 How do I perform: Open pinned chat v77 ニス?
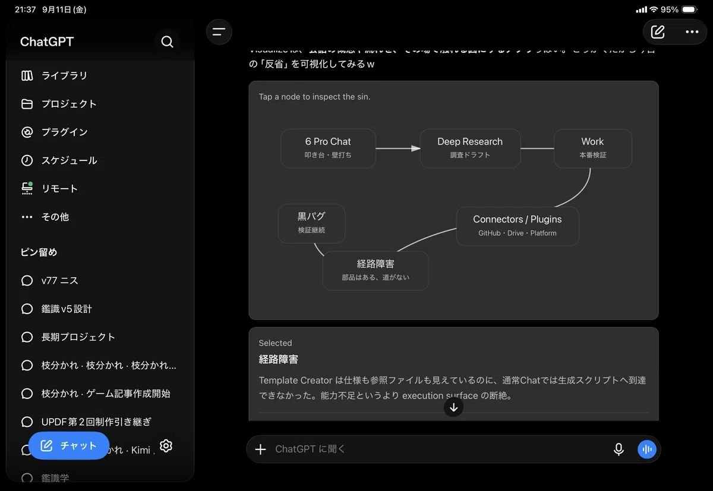pos(100,281)
